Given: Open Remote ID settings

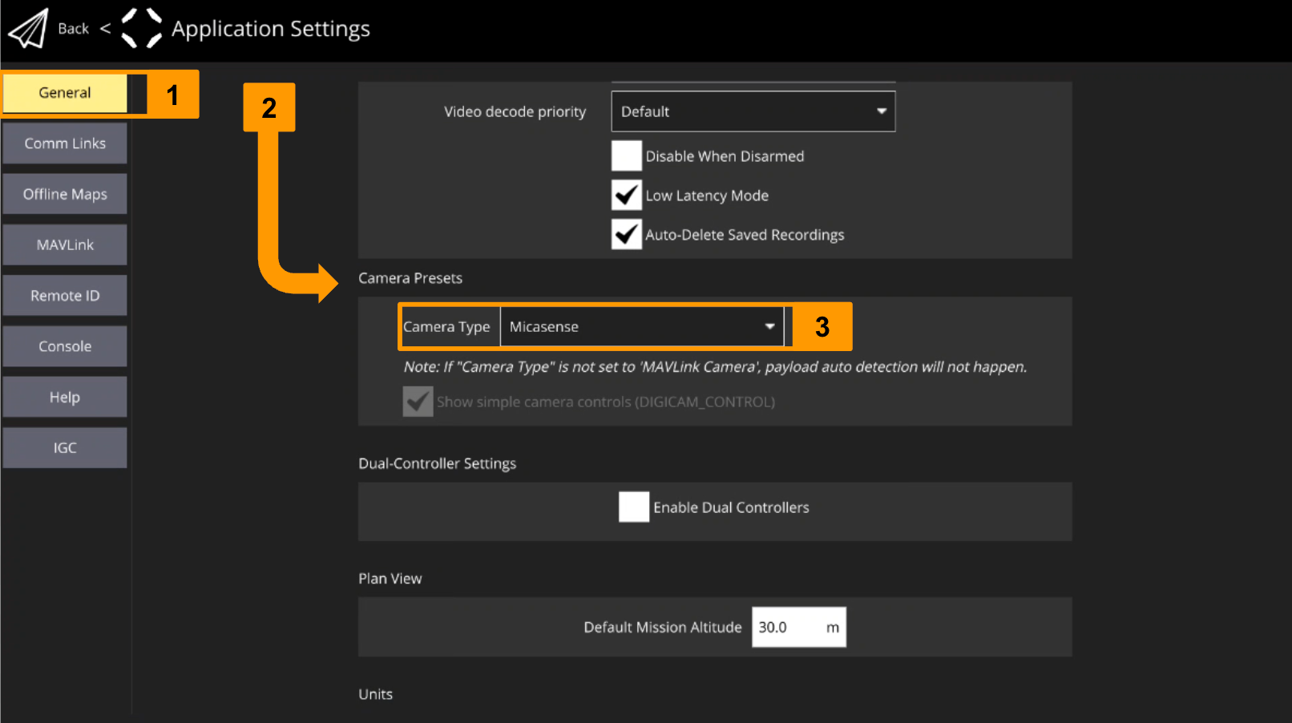Looking at the screenshot, I should (65, 296).
